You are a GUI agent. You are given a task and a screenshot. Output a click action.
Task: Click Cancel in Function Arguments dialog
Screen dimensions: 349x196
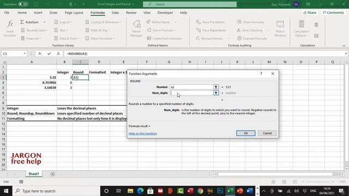pos(267,133)
